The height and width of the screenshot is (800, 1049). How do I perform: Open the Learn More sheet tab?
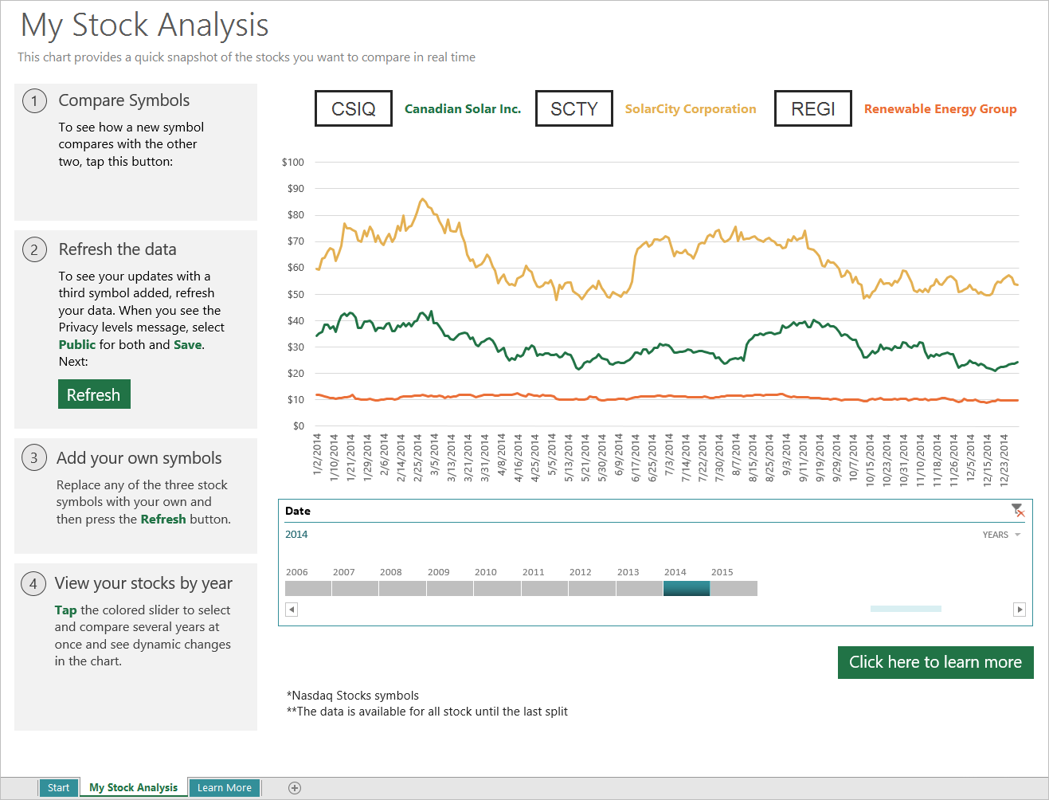click(x=224, y=788)
